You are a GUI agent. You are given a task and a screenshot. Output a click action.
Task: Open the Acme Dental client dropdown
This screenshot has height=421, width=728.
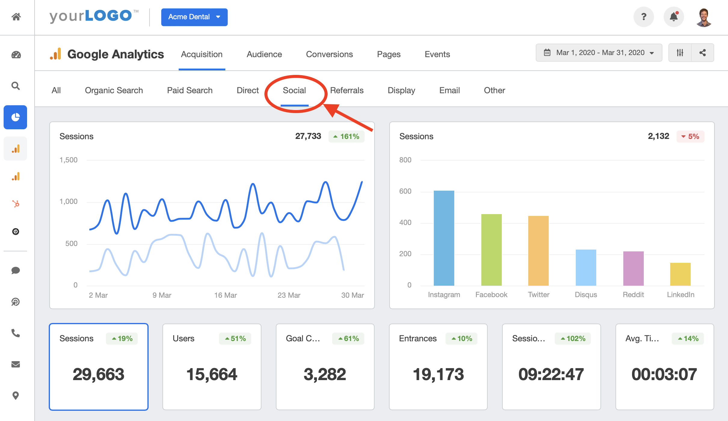click(x=194, y=17)
